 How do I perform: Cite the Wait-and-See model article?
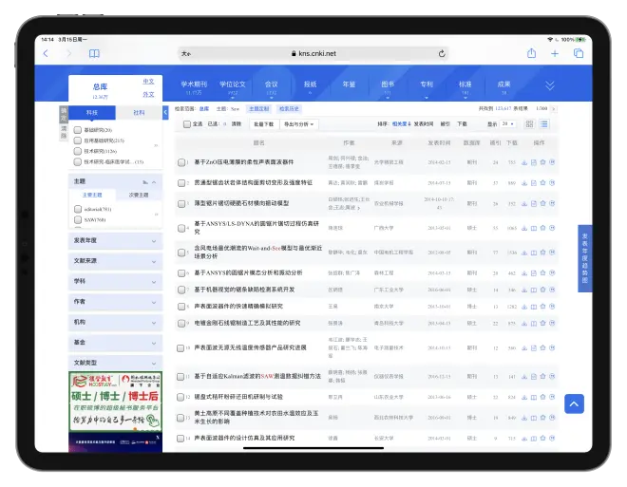(x=552, y=253)
